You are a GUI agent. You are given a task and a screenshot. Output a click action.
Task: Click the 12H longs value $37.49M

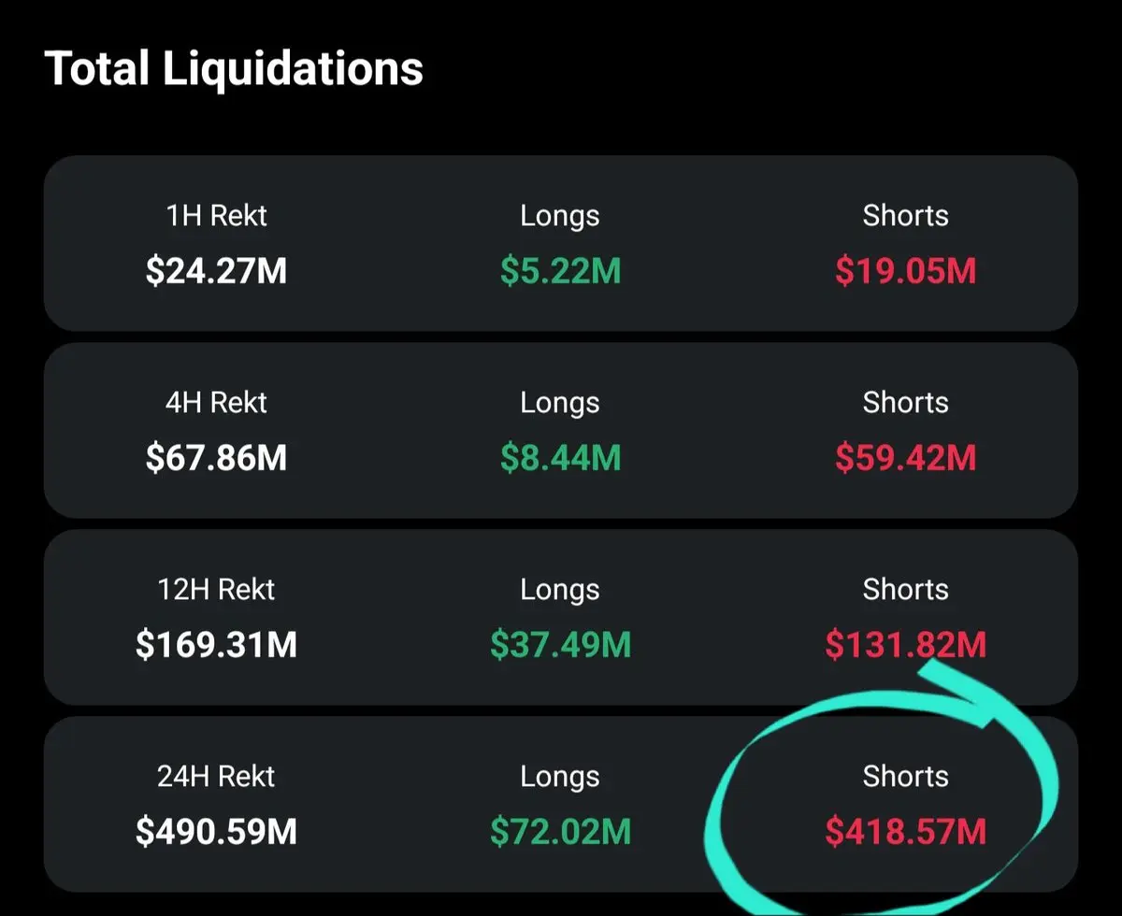tap(560, 645)
